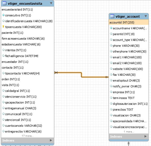Click the diamond icon beside parentid

click(x=111, y=34)
